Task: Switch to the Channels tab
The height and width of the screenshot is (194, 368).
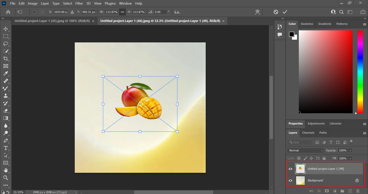Action: (308, 133)
